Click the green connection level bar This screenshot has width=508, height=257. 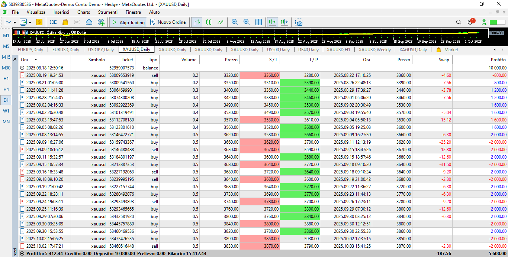click(497, 22)
